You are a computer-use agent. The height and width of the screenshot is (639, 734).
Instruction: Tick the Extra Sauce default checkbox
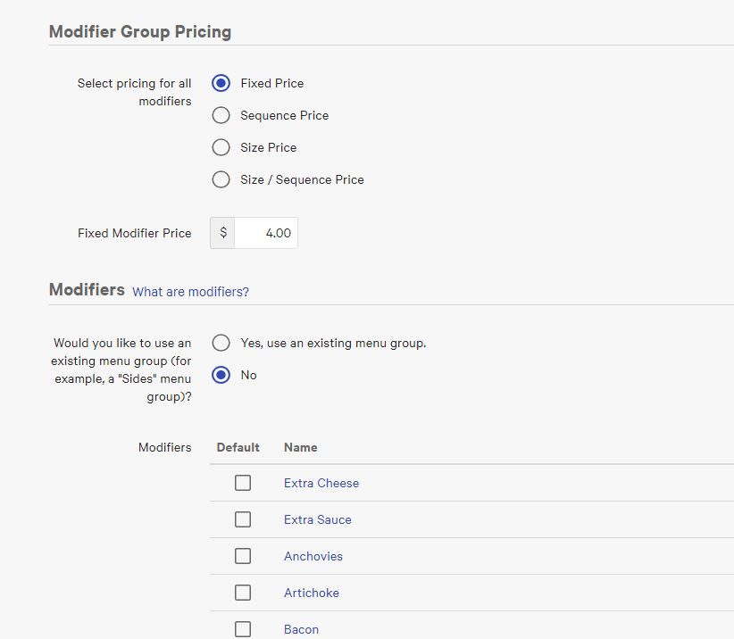(x=243, y=519)
